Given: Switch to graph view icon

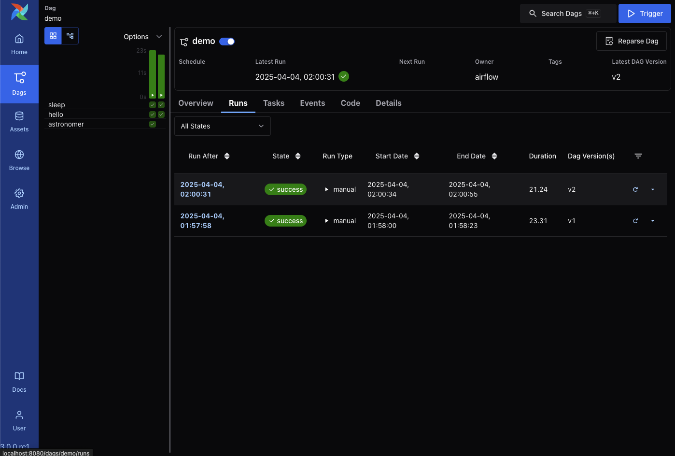Looking at the screenshot, I should tap(70, 36).
